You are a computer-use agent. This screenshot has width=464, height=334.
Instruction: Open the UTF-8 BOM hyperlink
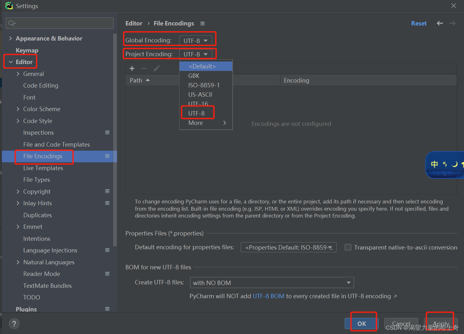click(268, 296)
